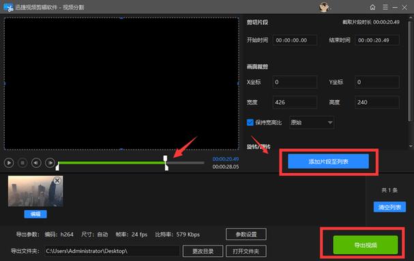Remove the city clip with its X icon

tap(57, 180)
